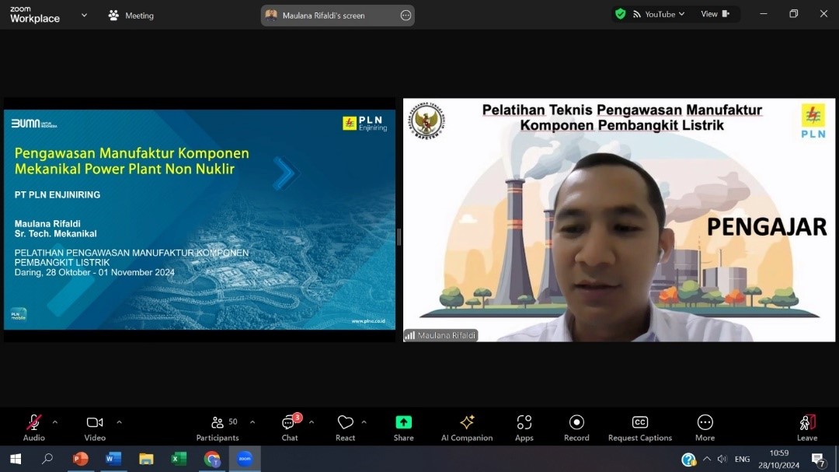839x472 pixels.
Task: Open Zoom Apps
Action: 524,428
